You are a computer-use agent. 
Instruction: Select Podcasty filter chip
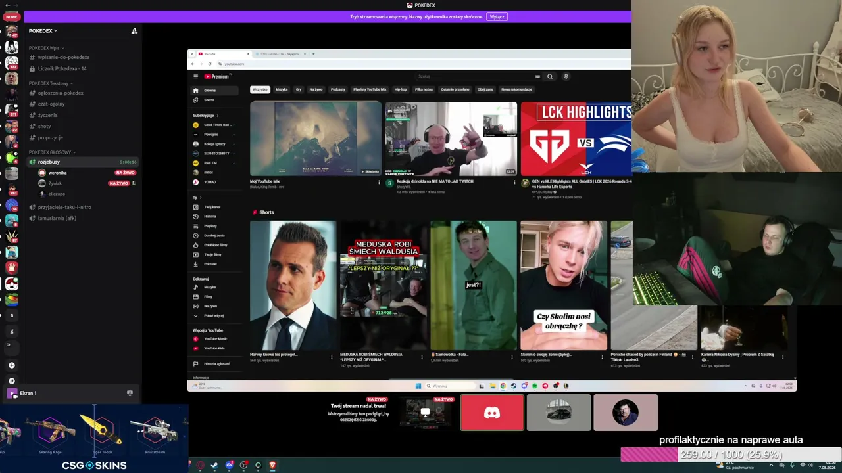[338, 89]
